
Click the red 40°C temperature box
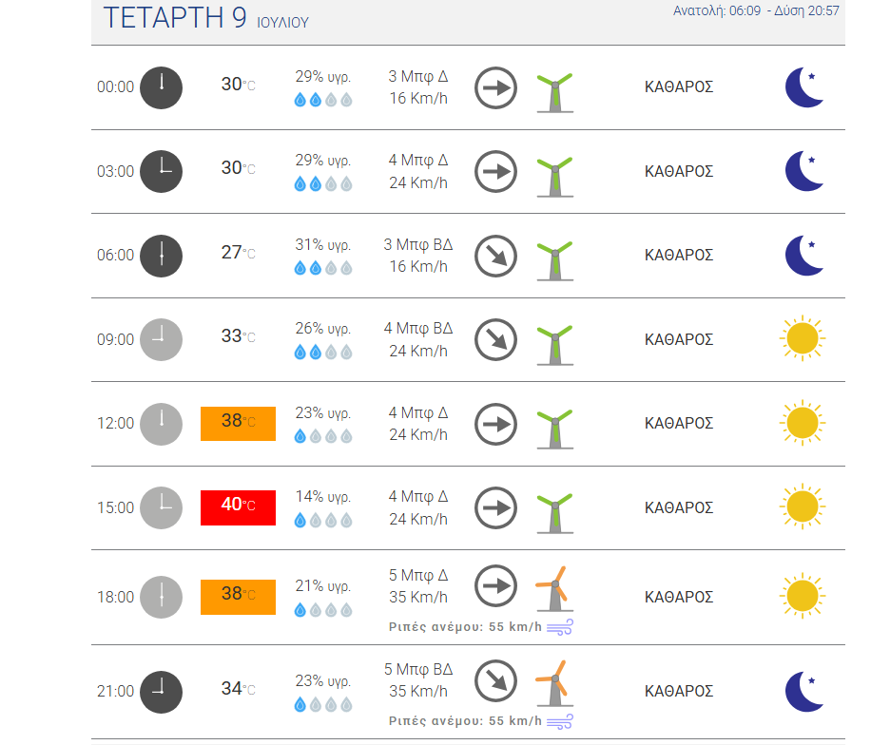238,507
